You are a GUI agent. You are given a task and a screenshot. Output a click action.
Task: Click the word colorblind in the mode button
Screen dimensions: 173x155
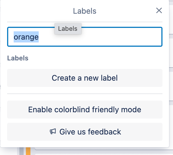(x=72, y=110)
